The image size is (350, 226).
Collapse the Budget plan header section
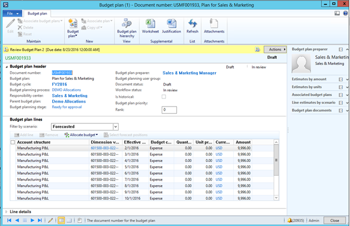(x=6, y=66)
